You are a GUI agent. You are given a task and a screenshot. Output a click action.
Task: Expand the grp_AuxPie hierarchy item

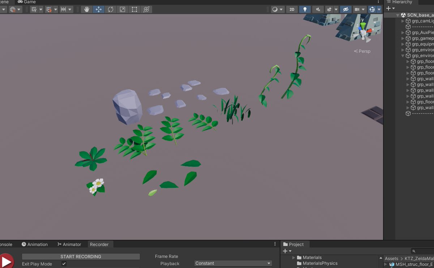pyautogui.click(x=403, y=33)
